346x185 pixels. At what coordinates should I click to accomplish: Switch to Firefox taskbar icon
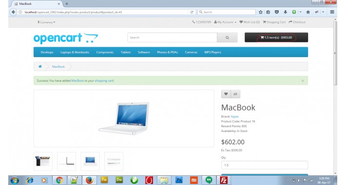pyautogui.click(x=89, y=180)
